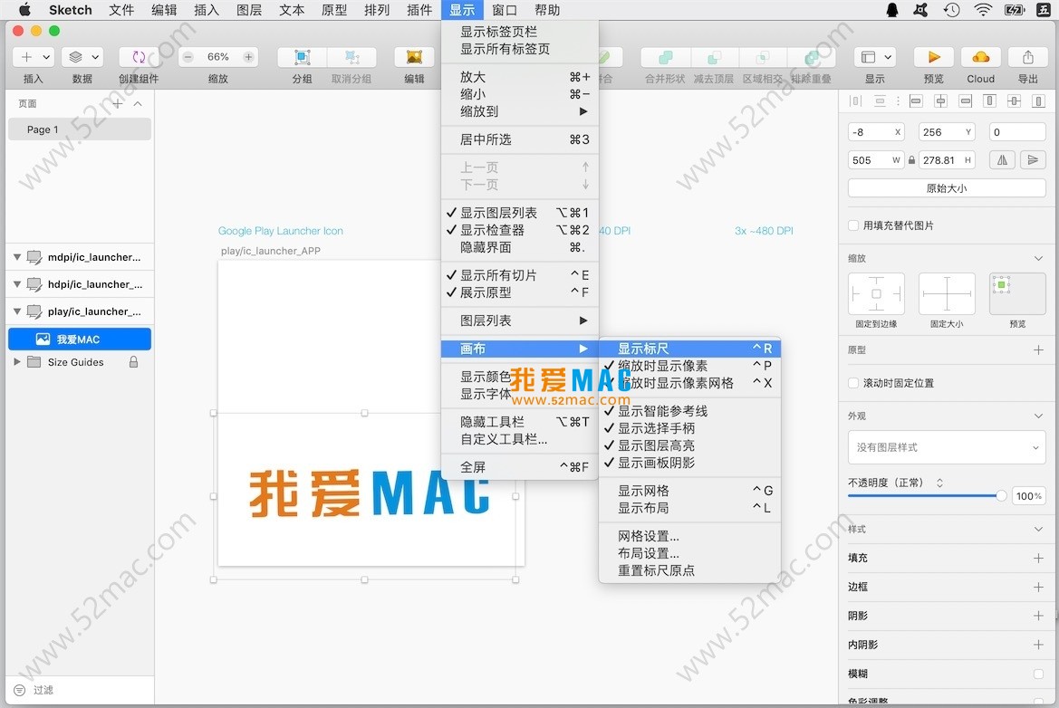Click the 分组 (group) toolbar icon
Viewport: 1059px width, 708px height.
tap(302, 57)
